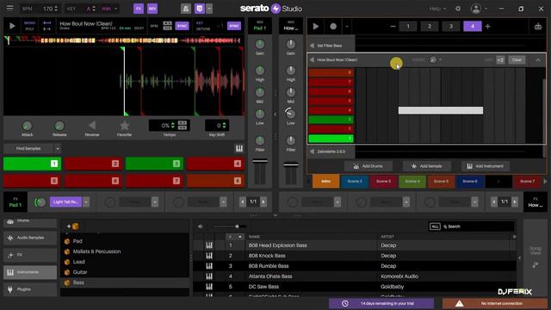This screenshot has height=310, width=551.
Task: Toggle the Reverse arrow icon
Action: pyautogui.click(x=92, y=126)
